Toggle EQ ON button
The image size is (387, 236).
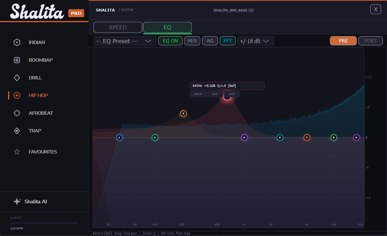pos(170,41)
